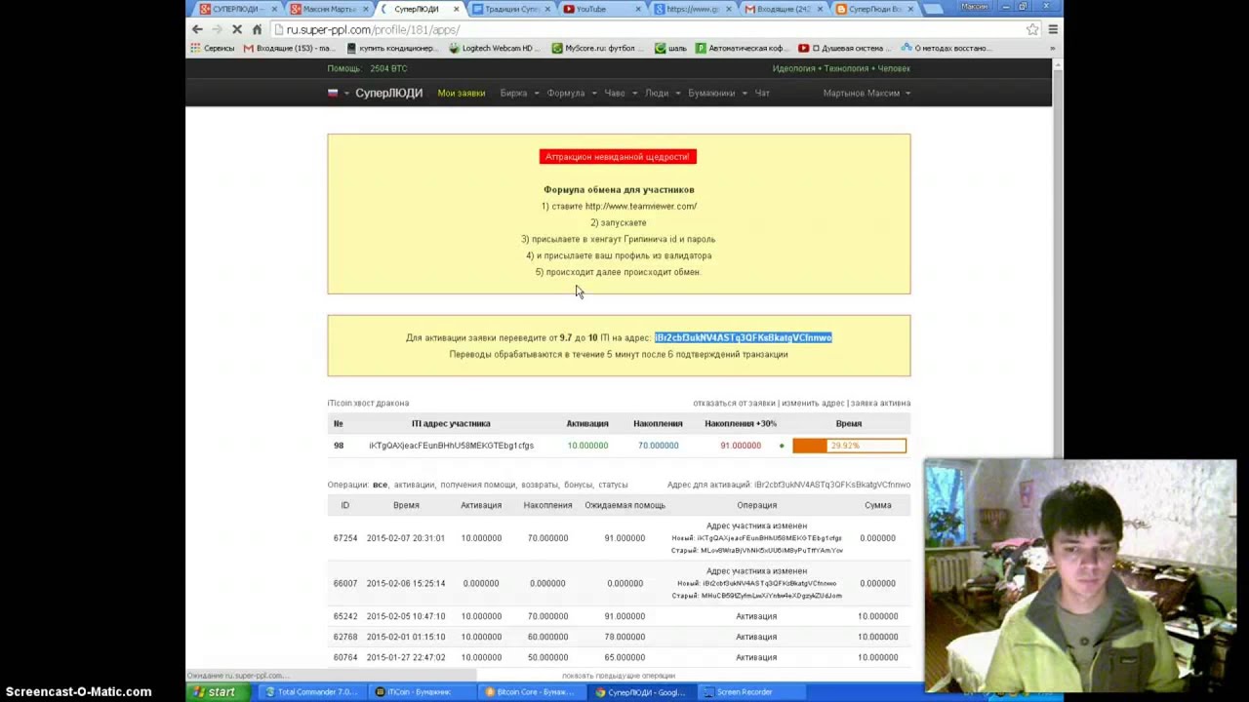Viewport: 1249px width, 702px height.
Task: Filter operations by активации
Action: (x=414, y=485)
